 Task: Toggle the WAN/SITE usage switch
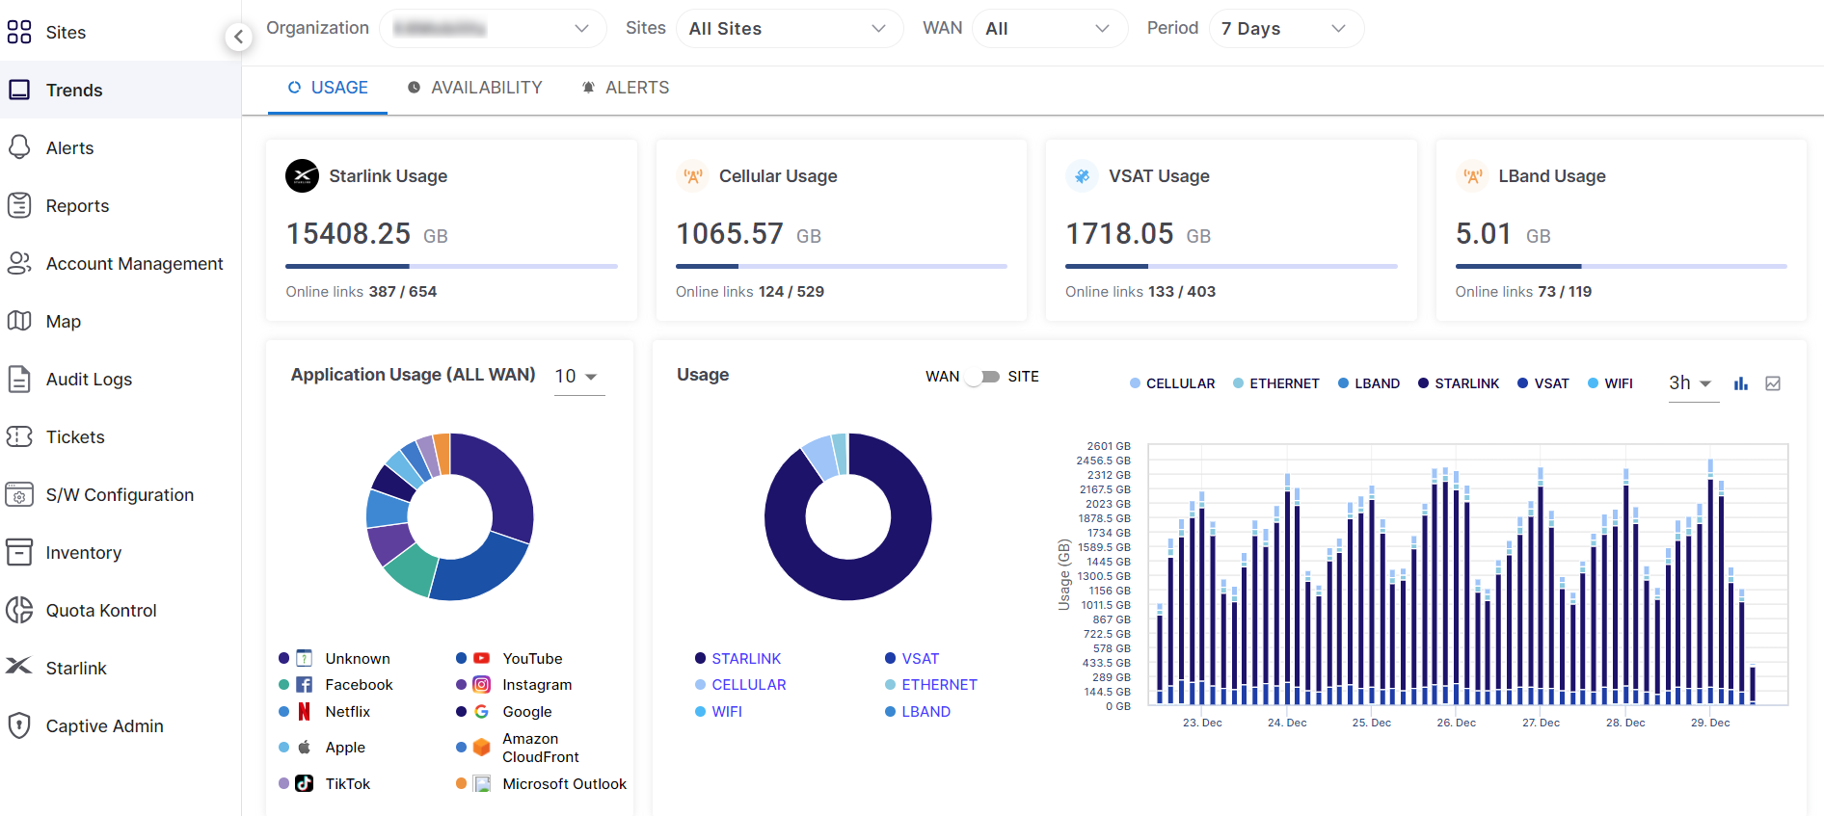pos(983,377)
